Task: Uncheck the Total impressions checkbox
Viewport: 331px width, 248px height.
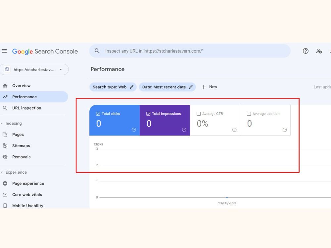Action: [x=148, y=114]
